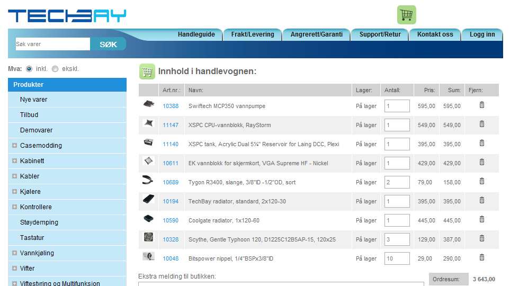
Task: Remove Tygon R3400 slange from cart
Action: pyautogui.click(x=482, y=181)
